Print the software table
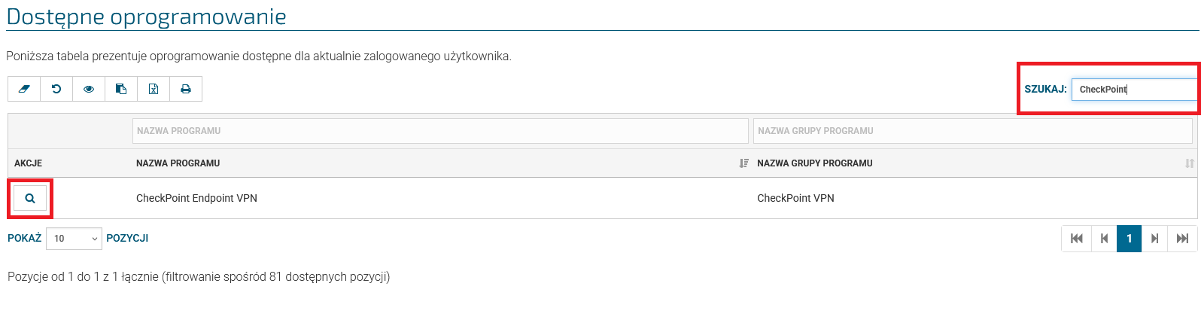 pyautogui.click(x=186, y=89)
